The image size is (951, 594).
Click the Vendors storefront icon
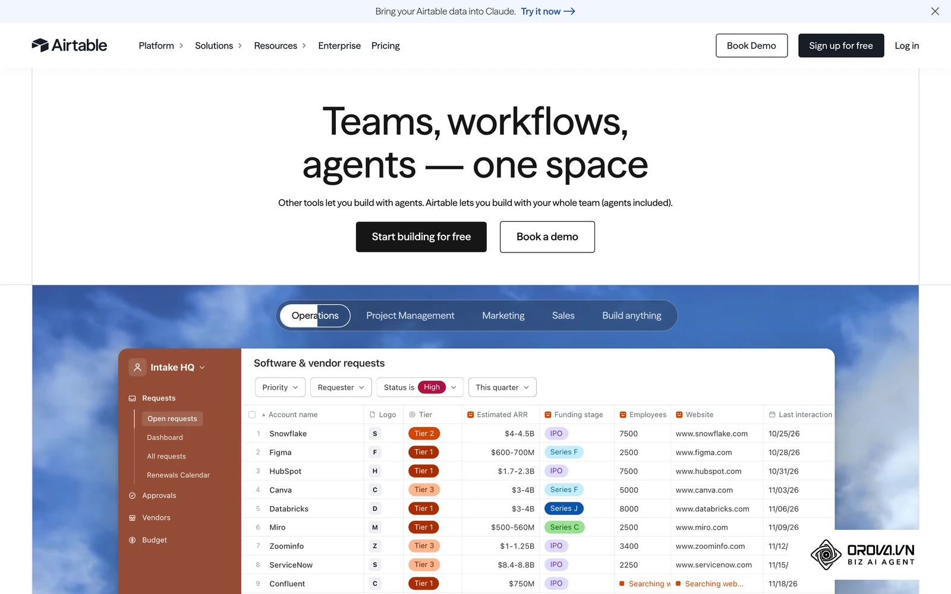(133, 518)
